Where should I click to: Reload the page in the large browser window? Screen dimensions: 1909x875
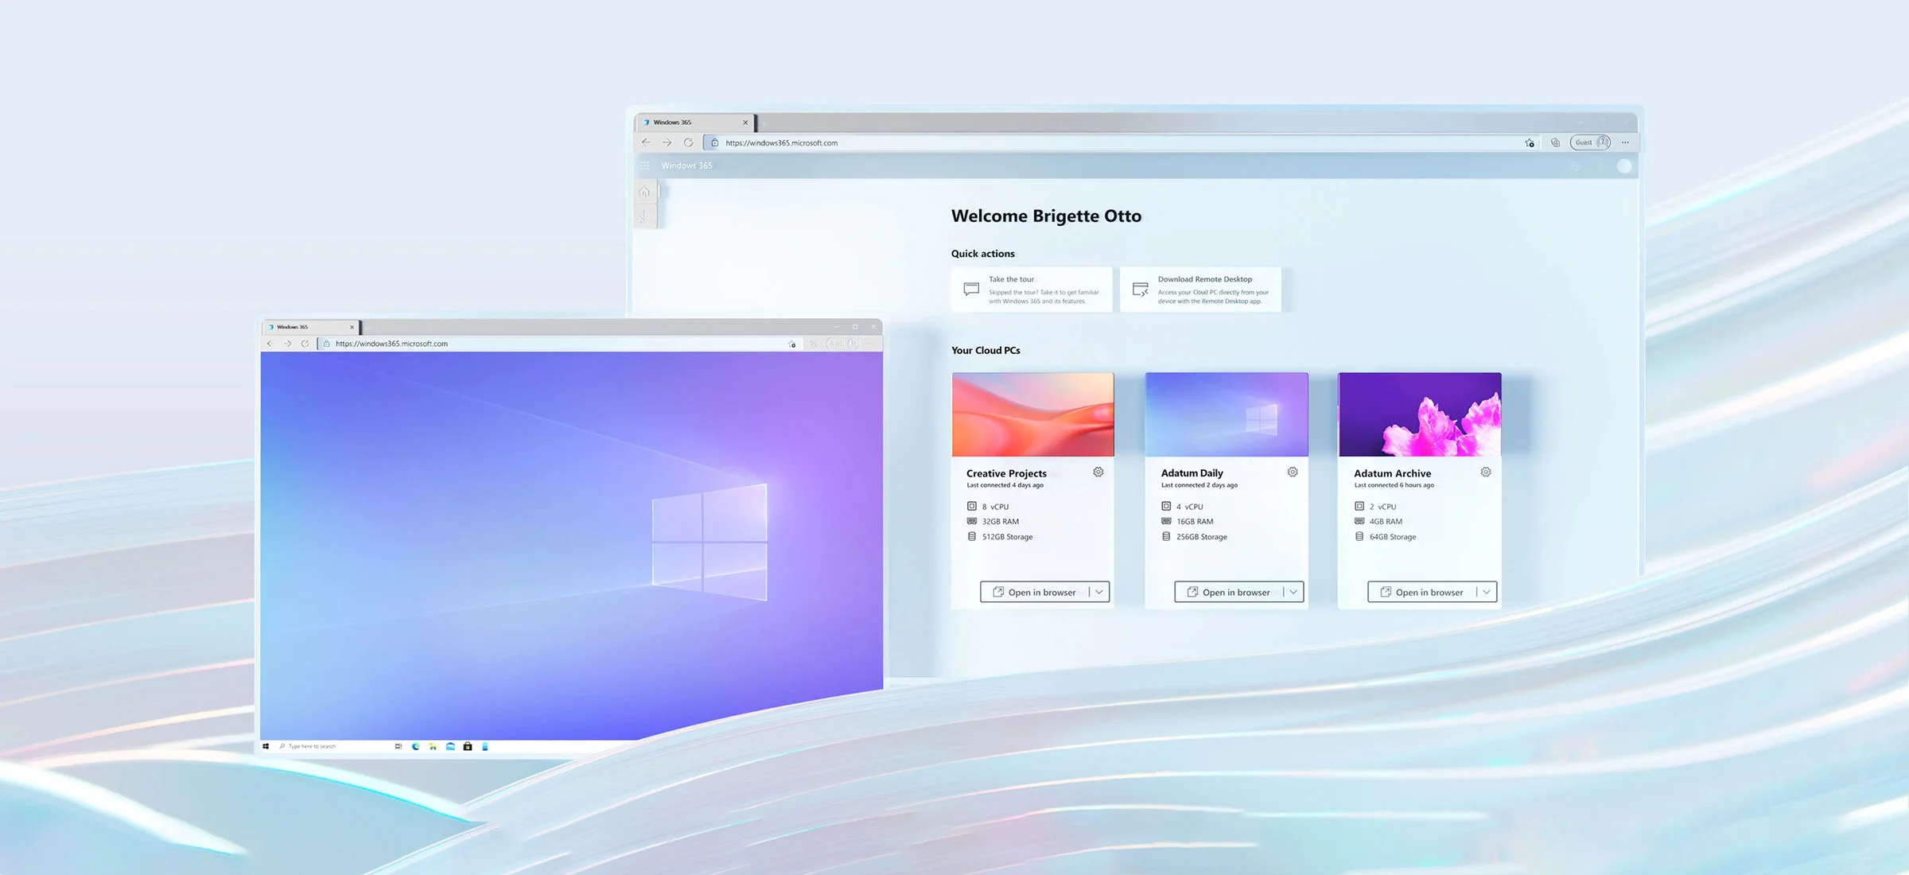tap(688, 142)
